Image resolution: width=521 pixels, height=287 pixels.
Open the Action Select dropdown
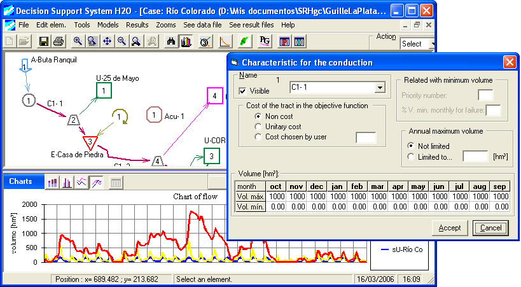(x=433, y=43)
